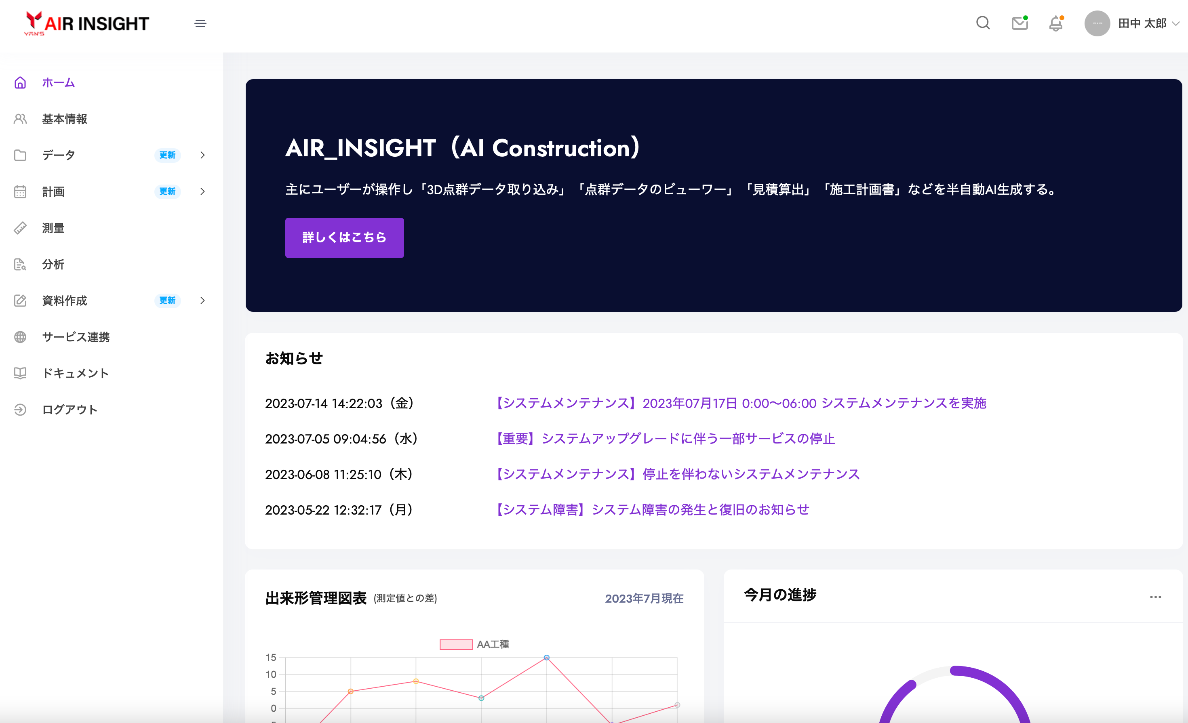The height and width of the screenshot is (723, 1188).
Task: Click the search magnifier icon
Action: (x=983, y=23)
